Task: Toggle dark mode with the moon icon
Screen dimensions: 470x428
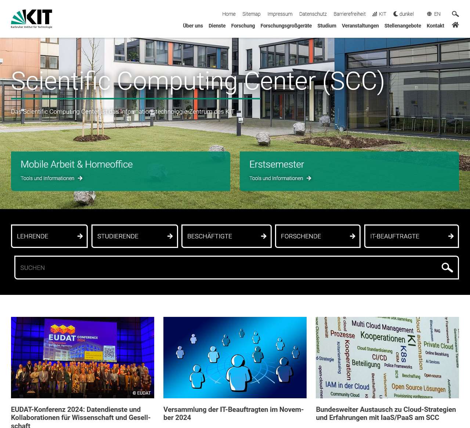Action: pyautogui.click(x=395, y=14)
